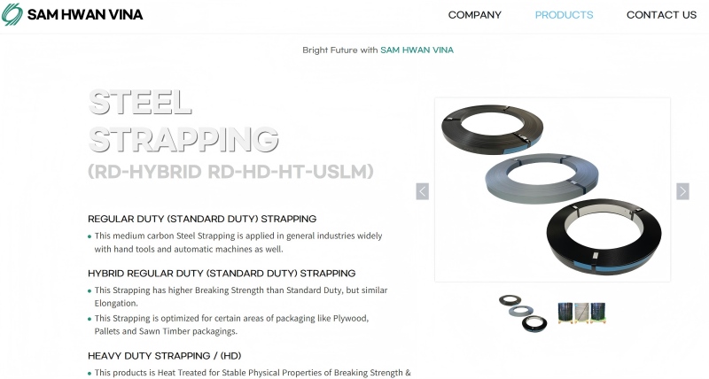Click the green Sam Hwan Vina logo emblem
The image size is (709, 379).
[x=12, y=14]
